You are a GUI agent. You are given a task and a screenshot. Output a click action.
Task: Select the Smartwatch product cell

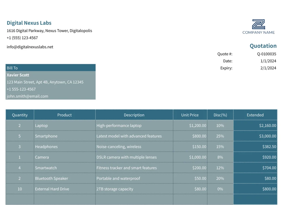pos(65,168)
